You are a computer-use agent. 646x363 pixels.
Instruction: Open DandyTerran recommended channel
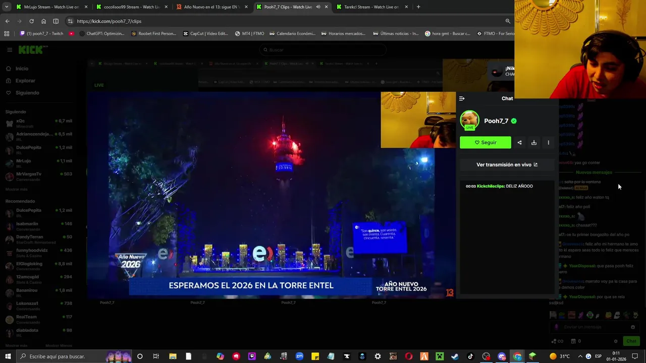(38, 239)
